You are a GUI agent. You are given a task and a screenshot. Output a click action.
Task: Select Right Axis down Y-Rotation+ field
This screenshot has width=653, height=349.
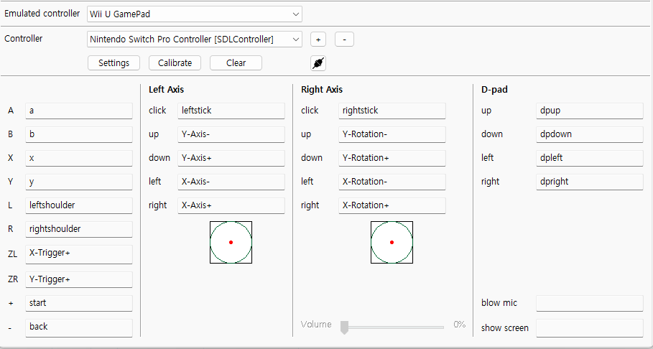click(392, 158)
